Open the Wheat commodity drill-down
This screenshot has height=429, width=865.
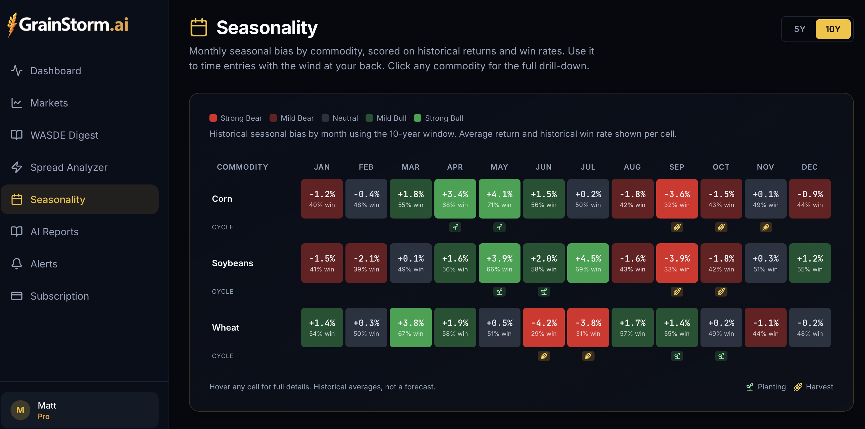click(x=225, y=328)
